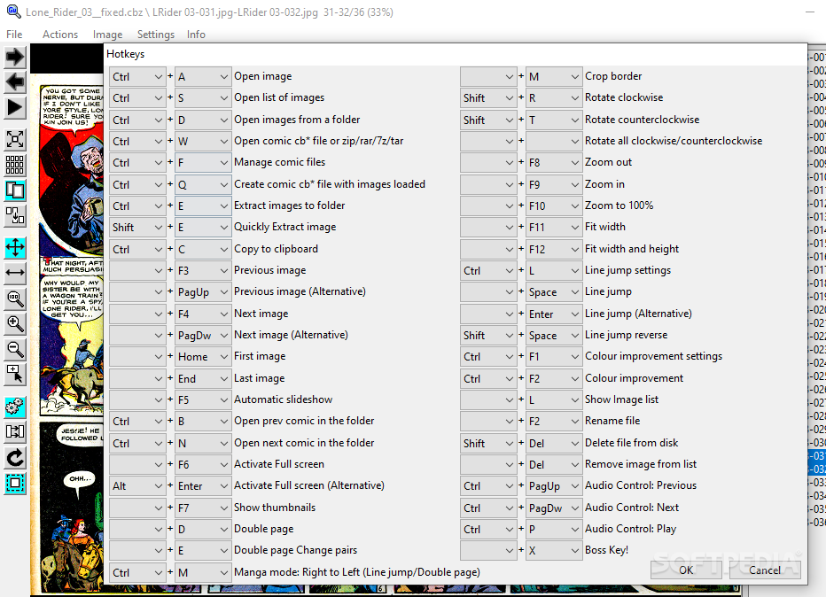
Task: Open key dropdown for Boss Key!
Action: (x=554, y=551)
